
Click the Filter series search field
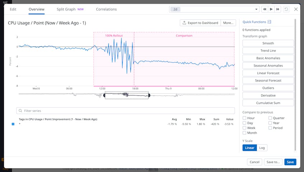click(x=126, y=111)
